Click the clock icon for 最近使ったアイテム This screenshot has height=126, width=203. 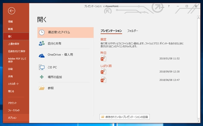(x=42, y=32)
